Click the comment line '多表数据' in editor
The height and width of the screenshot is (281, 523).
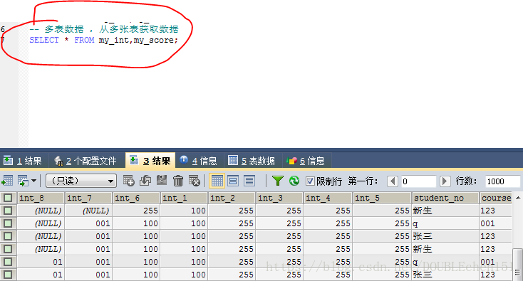(x=104, y=29)
